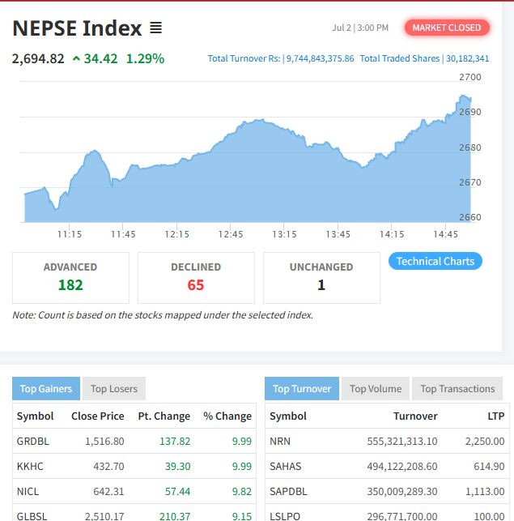This screenshot has width=514, height=521.
Task: Switch to the Top Losers tab
Action: [113, 389]
